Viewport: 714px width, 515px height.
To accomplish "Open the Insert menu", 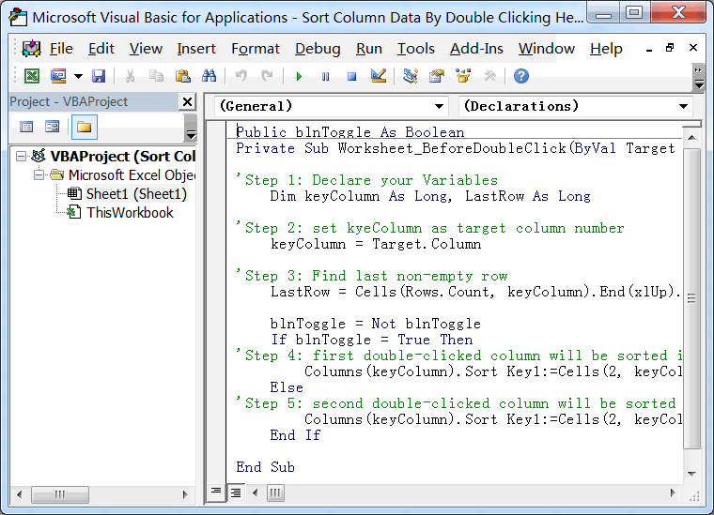I will click(196, 49).
